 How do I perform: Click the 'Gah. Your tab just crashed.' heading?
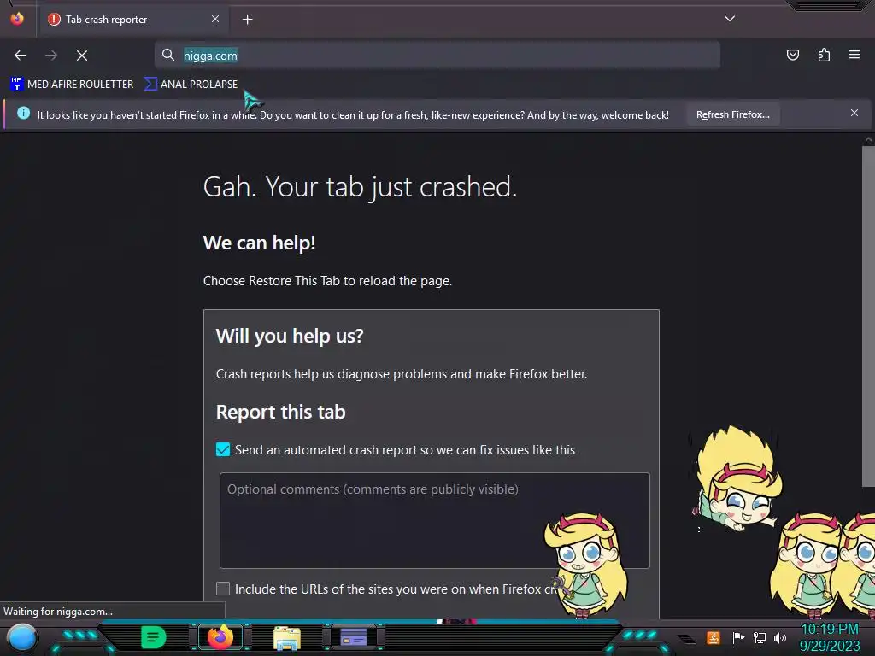[x=360, y=186]
